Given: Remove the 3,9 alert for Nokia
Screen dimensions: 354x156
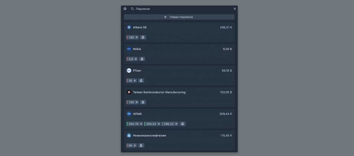Looking at the screenshot, I should pyautogui.click(x=136, y=59).
